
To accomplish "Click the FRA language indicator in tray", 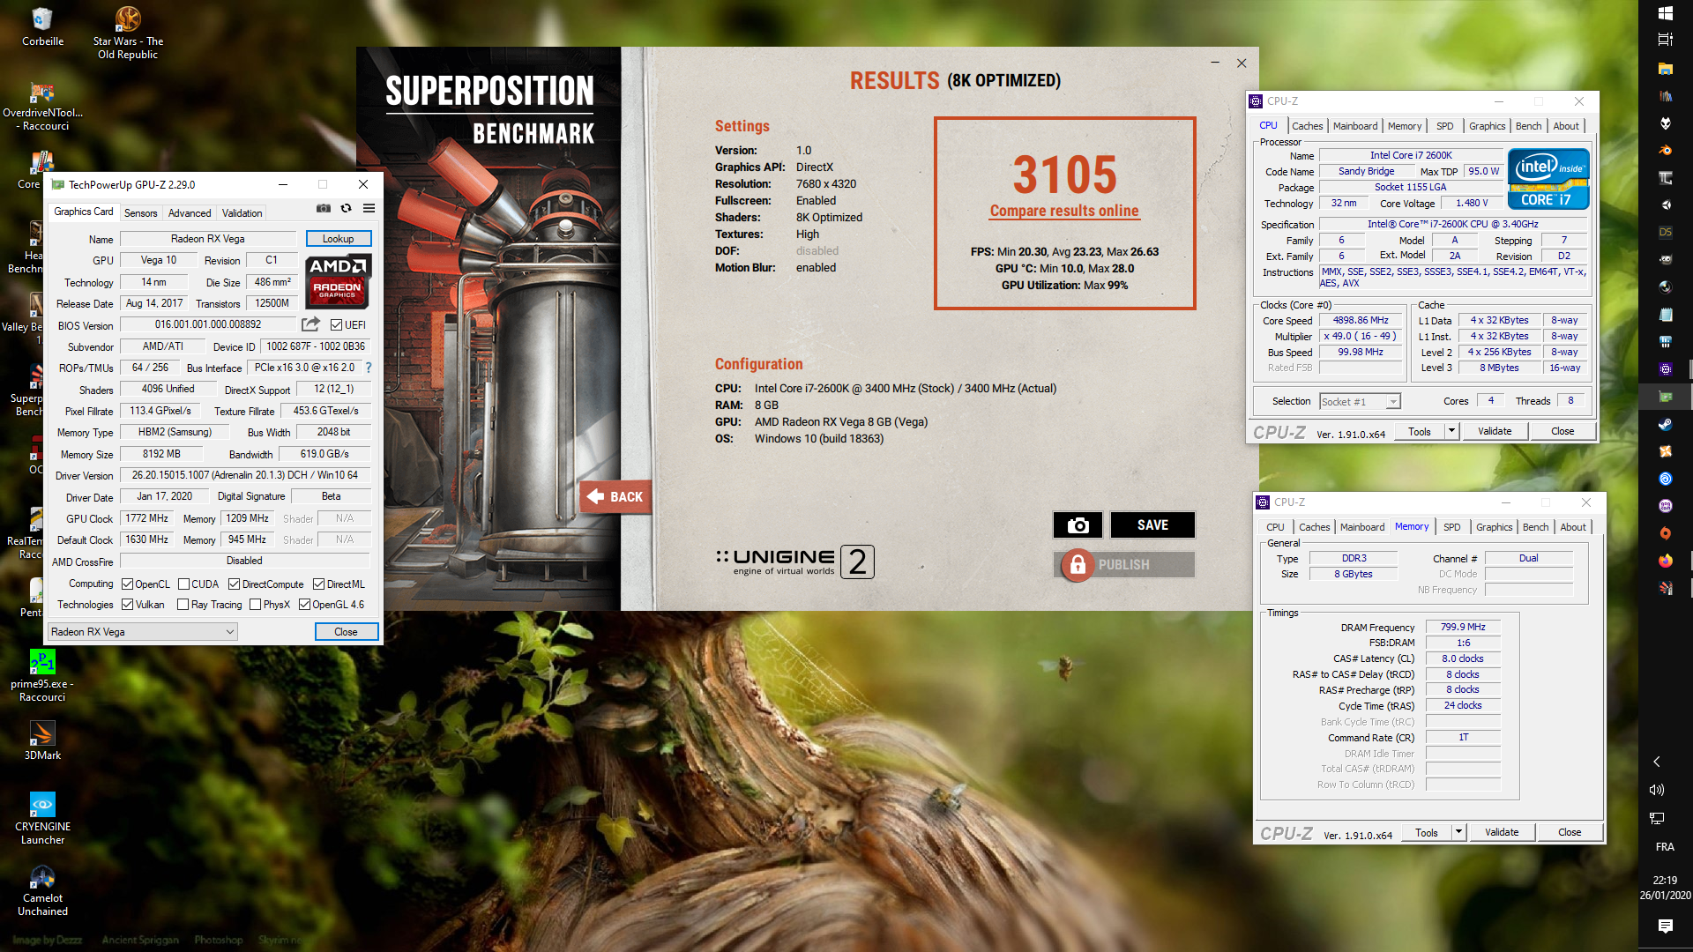I will pos(1665,847).
